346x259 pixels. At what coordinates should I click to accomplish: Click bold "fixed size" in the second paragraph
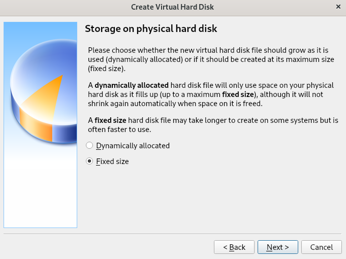[238, 94]
